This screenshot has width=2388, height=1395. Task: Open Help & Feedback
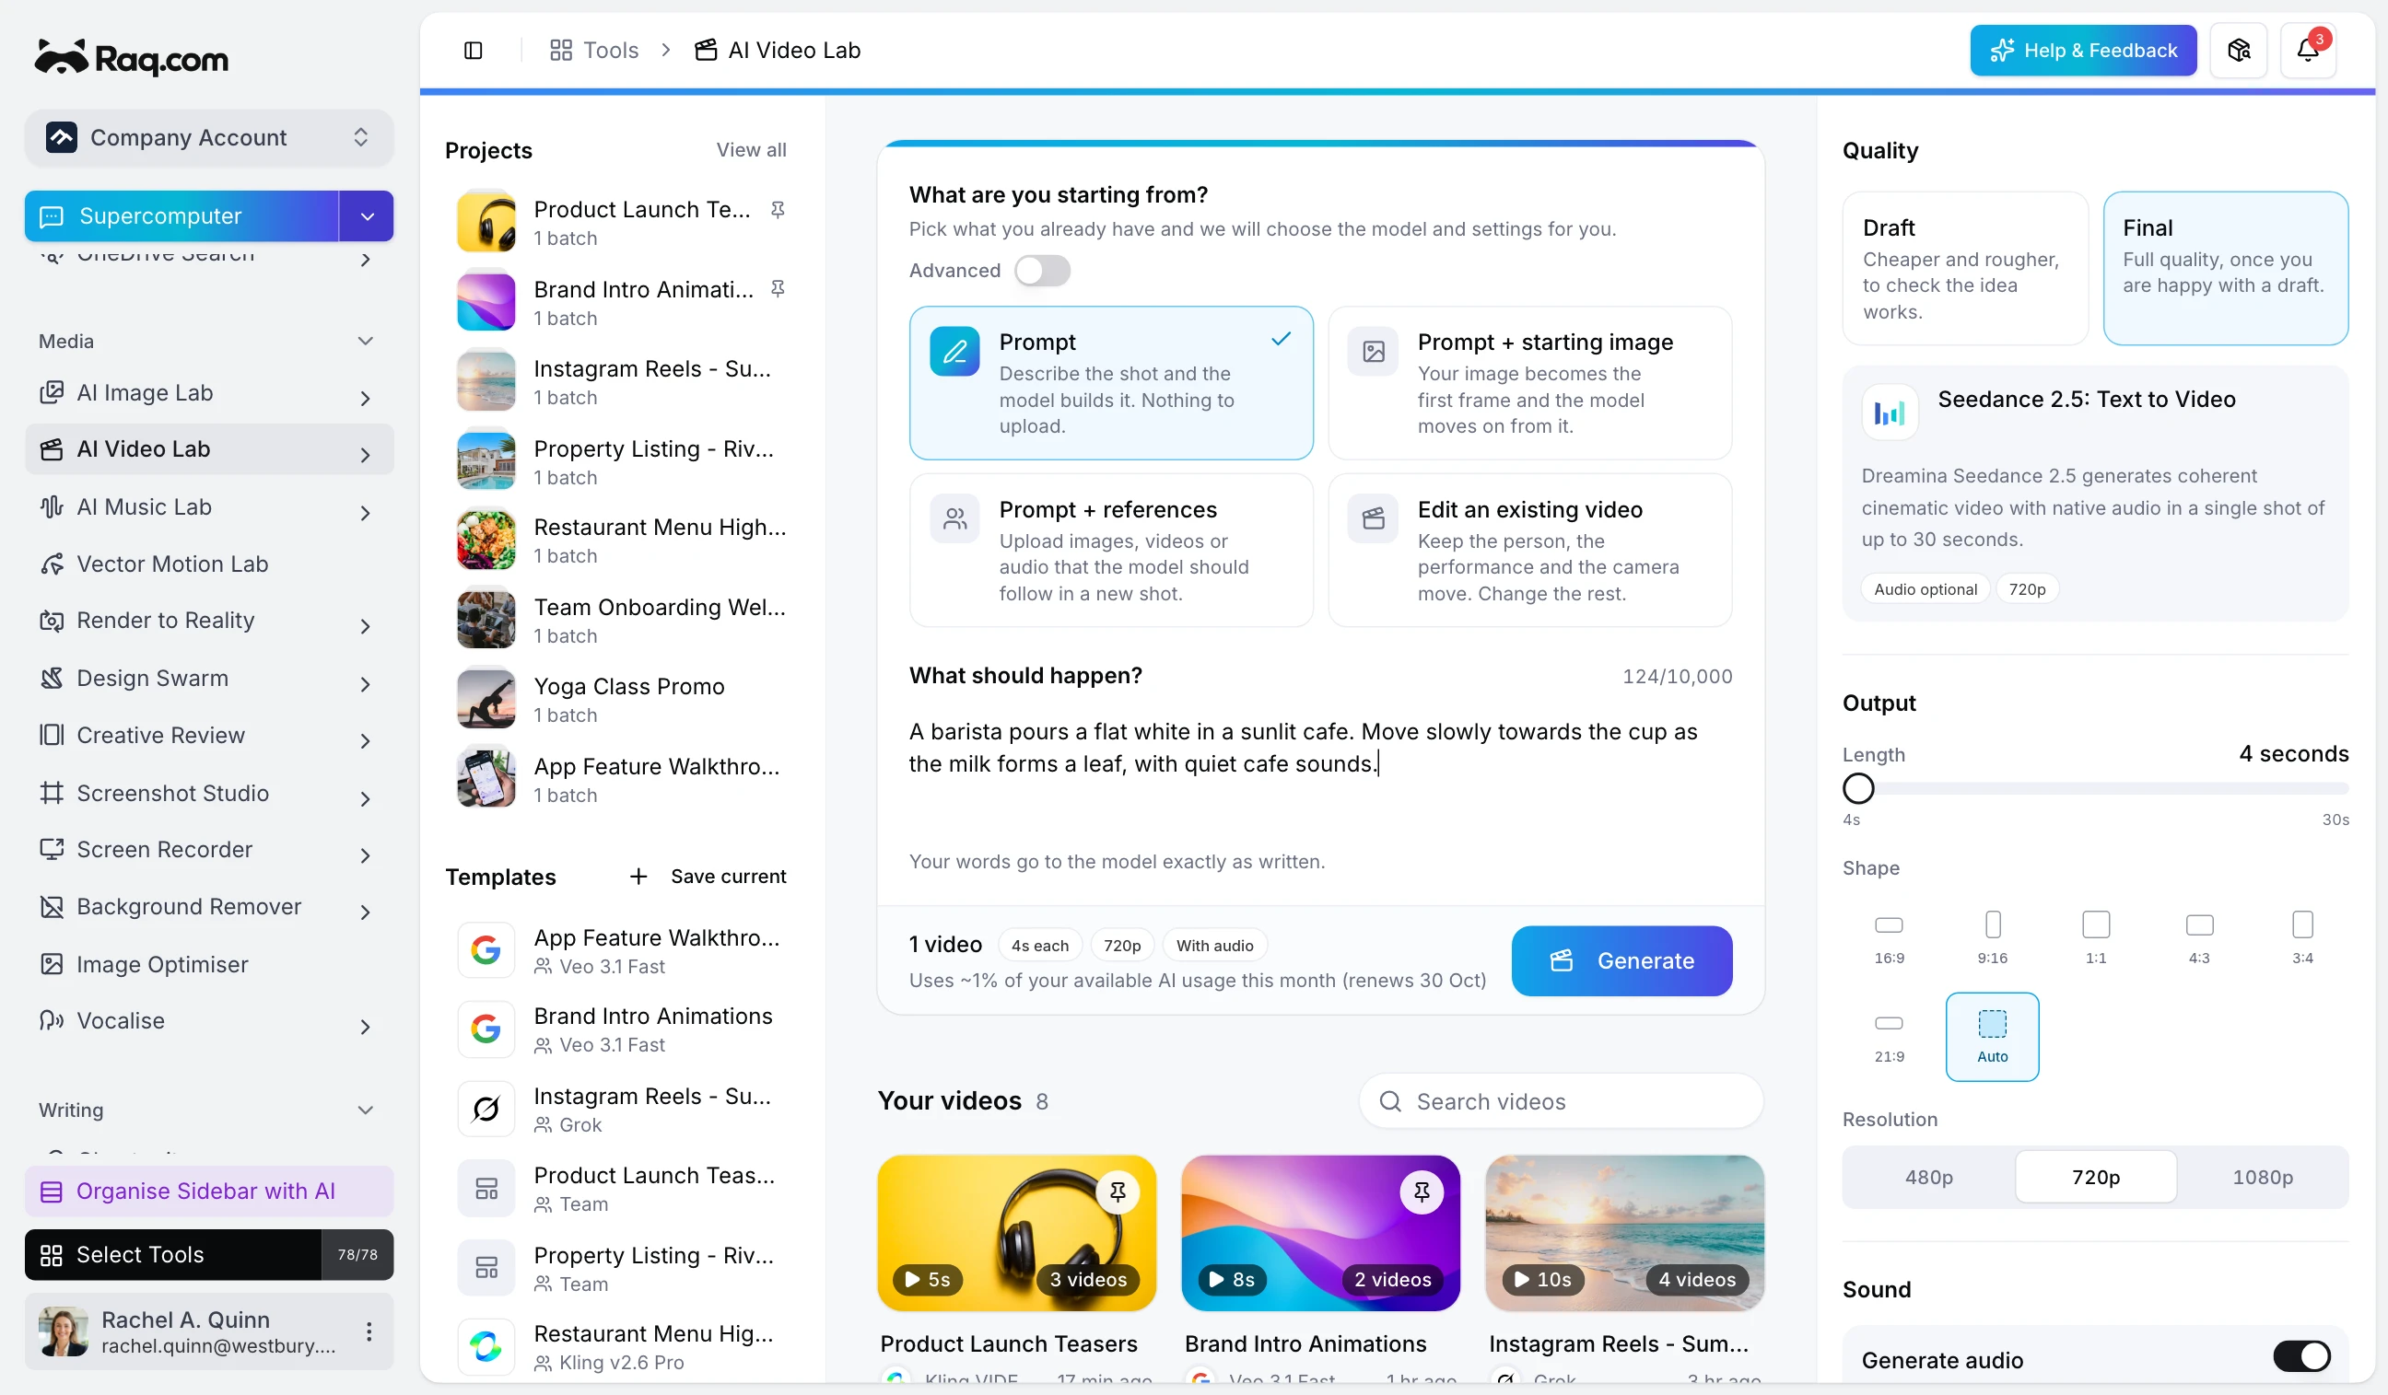tap(2083, 51)
